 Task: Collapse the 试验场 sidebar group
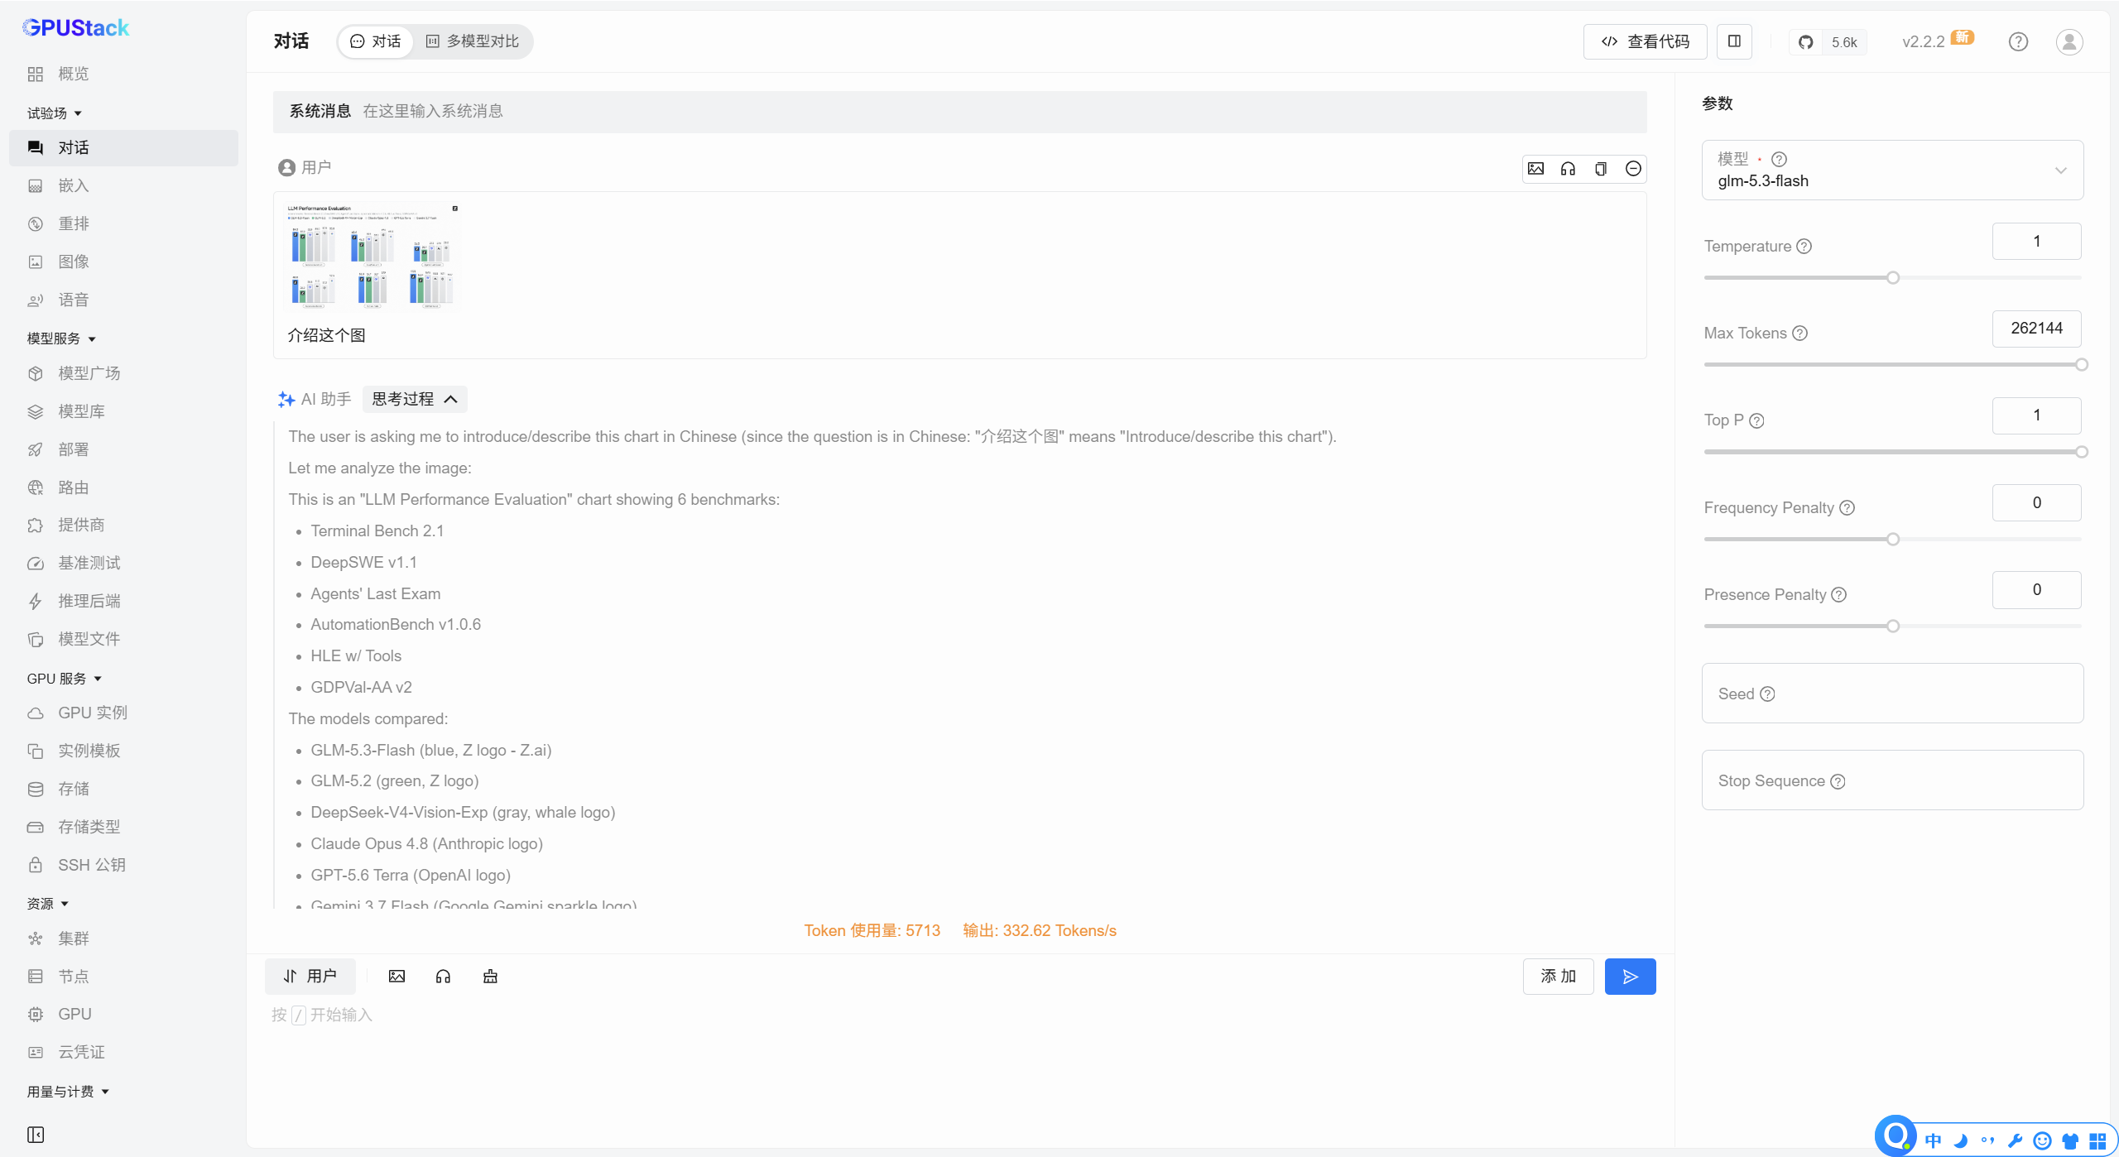(x=55, y=113)
